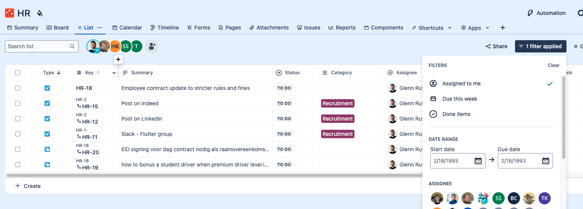The image size is (583, 209).
Task: Open the Calendar tab
Action: (x=127, y=28)
